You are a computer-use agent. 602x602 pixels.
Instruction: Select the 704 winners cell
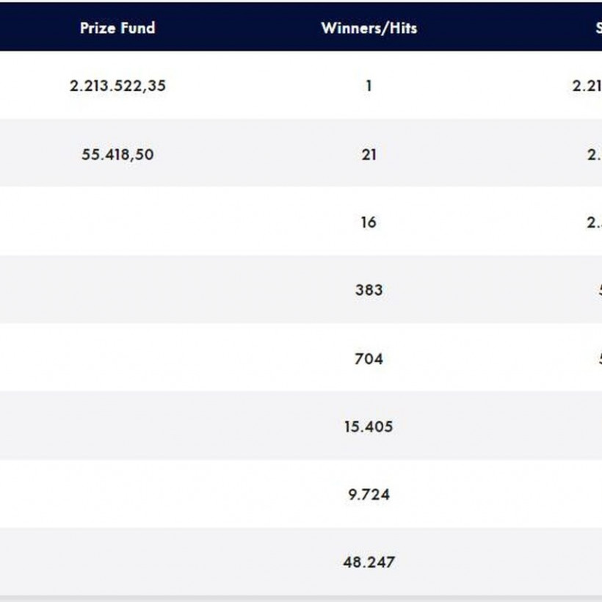tap(369, 358)
